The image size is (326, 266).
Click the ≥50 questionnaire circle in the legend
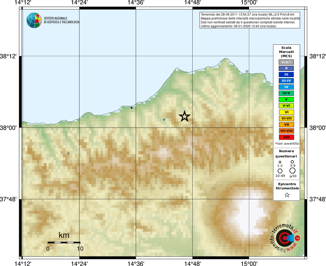click(293, 170)
